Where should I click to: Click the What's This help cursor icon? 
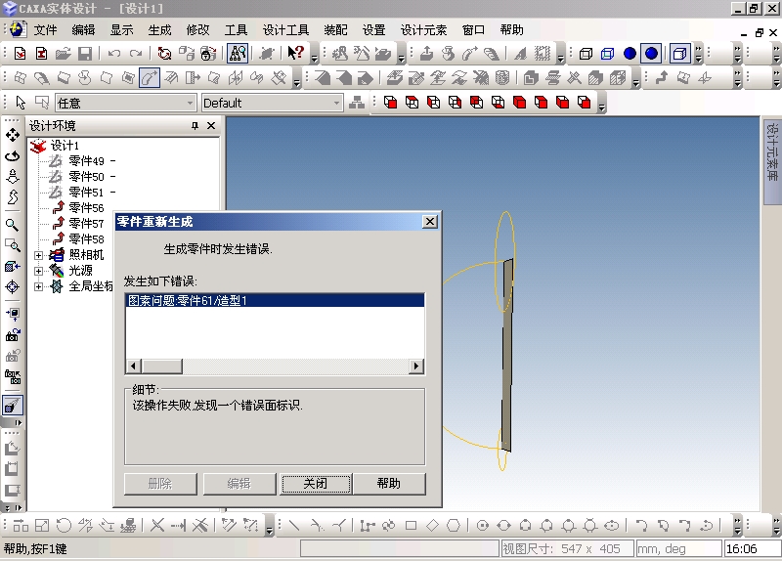[296, 53]
